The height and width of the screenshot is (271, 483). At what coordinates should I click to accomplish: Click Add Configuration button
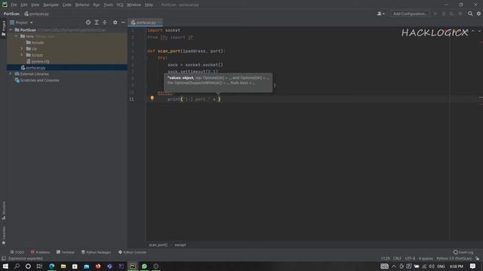pyautogui.click(x=410, y=14)
